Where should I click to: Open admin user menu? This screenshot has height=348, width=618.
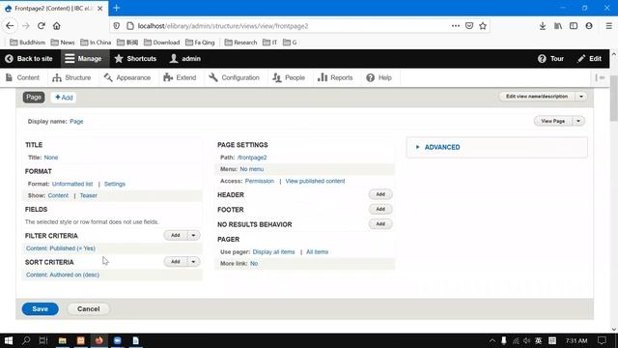click(185, 59)
